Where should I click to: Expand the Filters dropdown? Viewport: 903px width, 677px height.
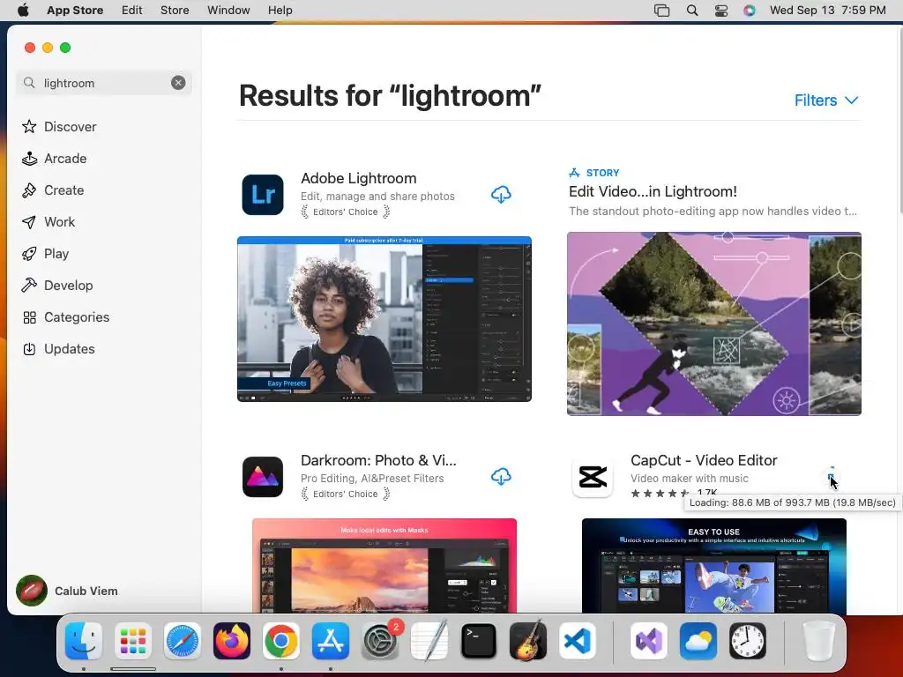826,100
